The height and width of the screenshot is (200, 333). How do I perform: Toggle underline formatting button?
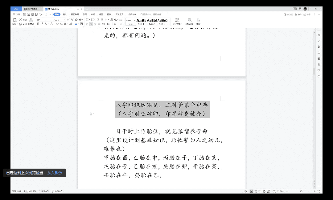[x=46, y=24]
